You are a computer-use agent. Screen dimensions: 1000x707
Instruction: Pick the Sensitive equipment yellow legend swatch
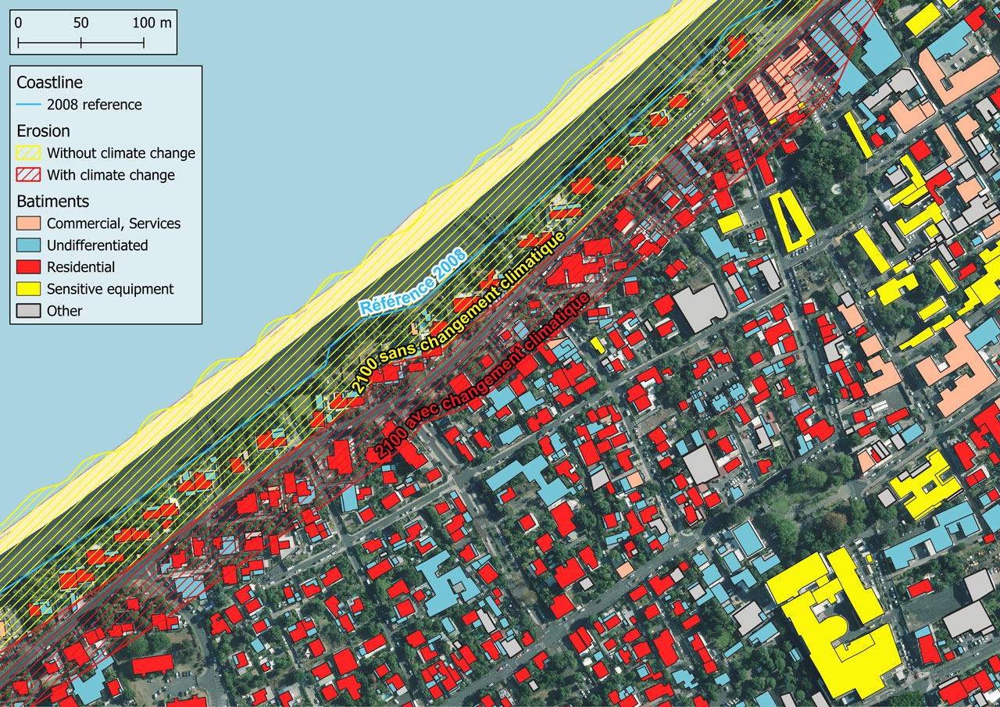pyautogui.click(x=29, y=289)
